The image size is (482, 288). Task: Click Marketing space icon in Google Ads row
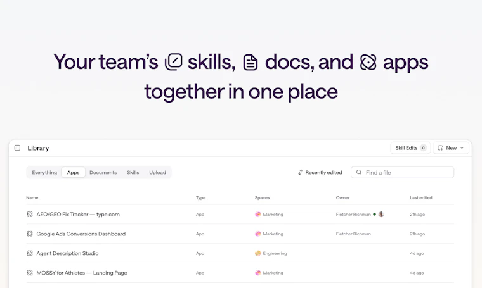pos(258,234)
